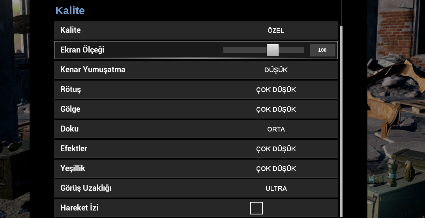Click the Ekran Ölçeği value field showing 100
Screen dimensions: 425x218
point(322,50)
